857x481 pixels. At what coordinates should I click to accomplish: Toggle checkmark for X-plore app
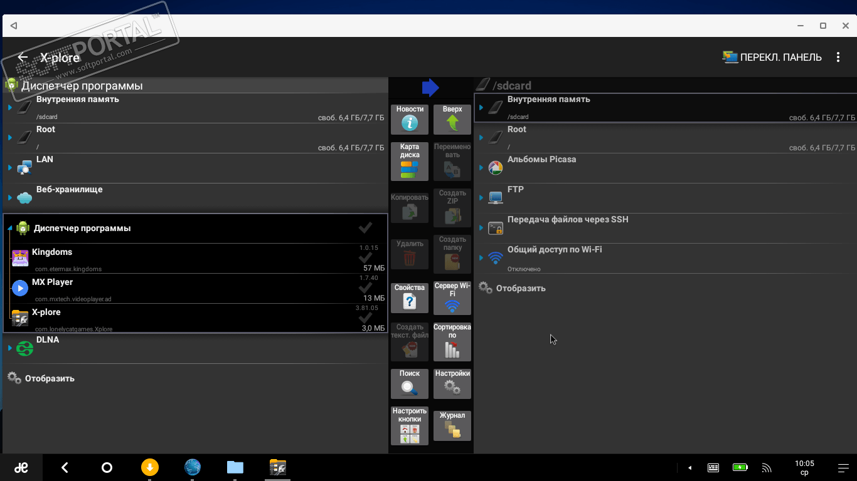[365, 318]
